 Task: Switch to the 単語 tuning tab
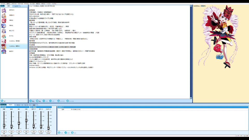tap(34, 105)
